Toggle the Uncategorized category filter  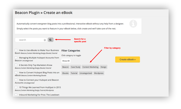tap(86, 73)
